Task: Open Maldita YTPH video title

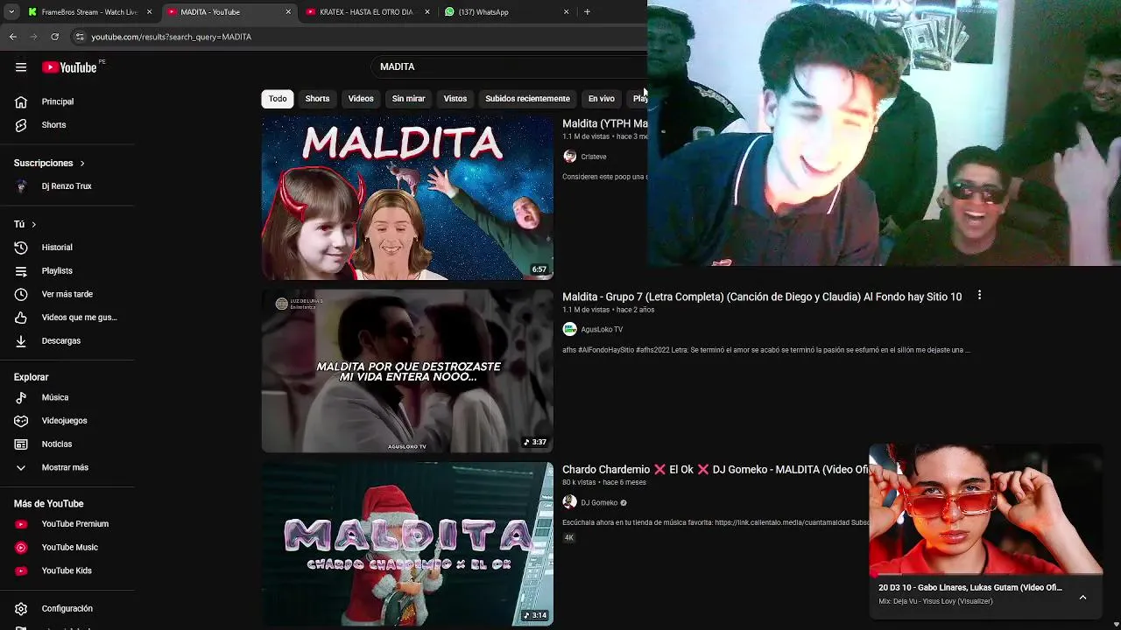Action: tap(604, 123)
